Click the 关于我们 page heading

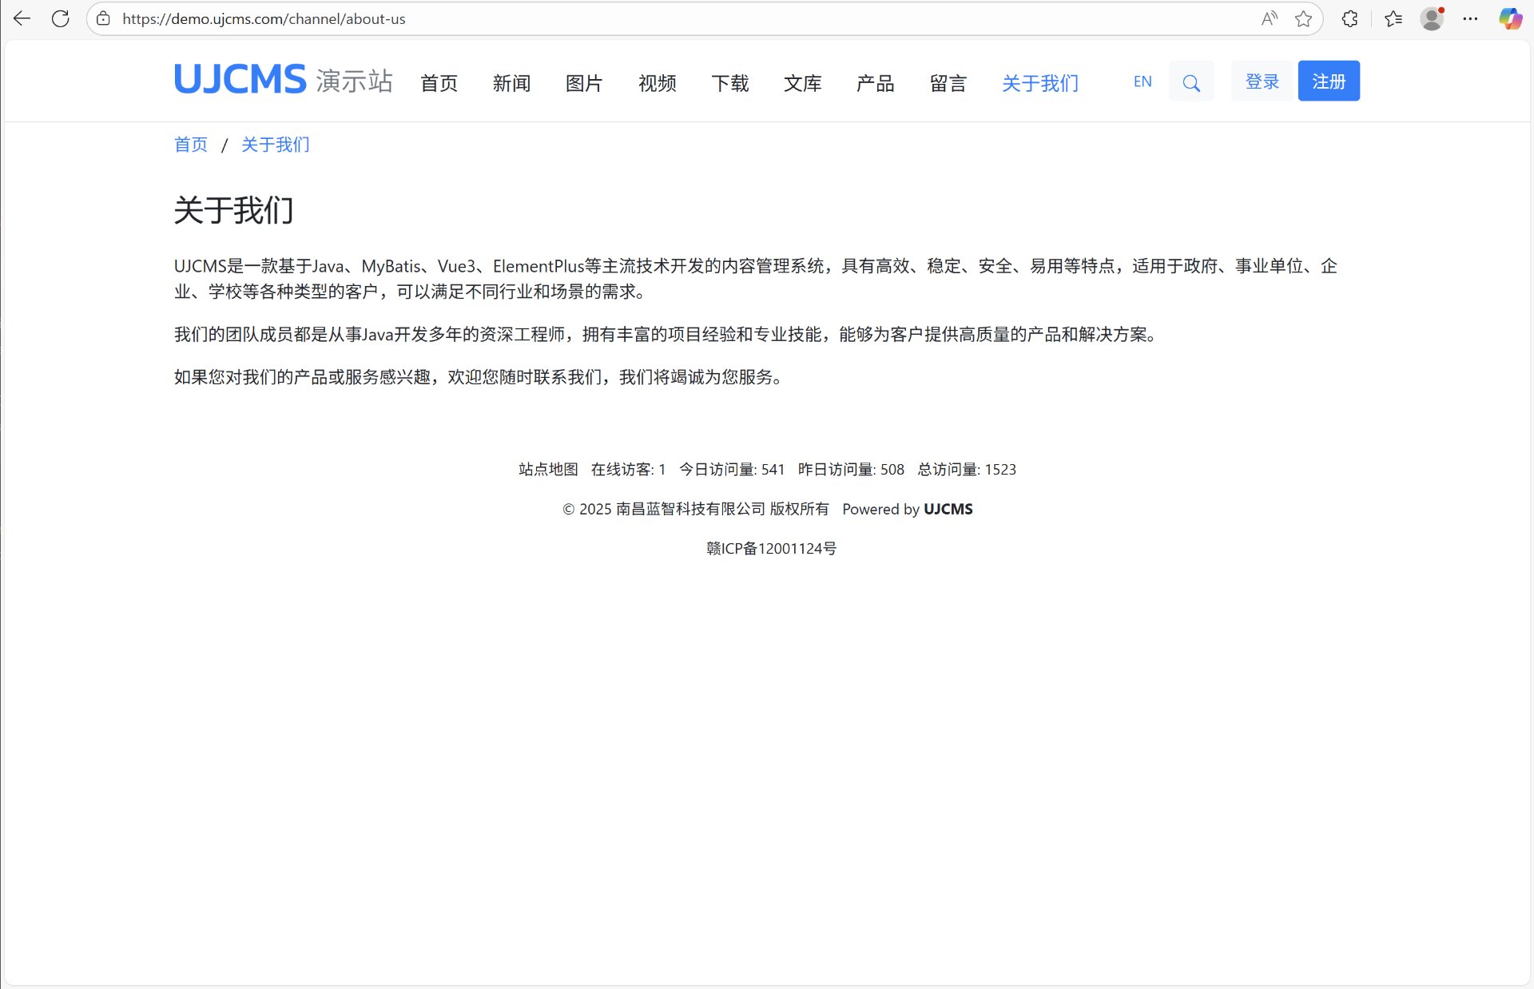coord(234,210)
